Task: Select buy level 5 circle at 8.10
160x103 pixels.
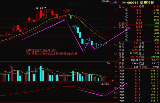Action: 127,40
